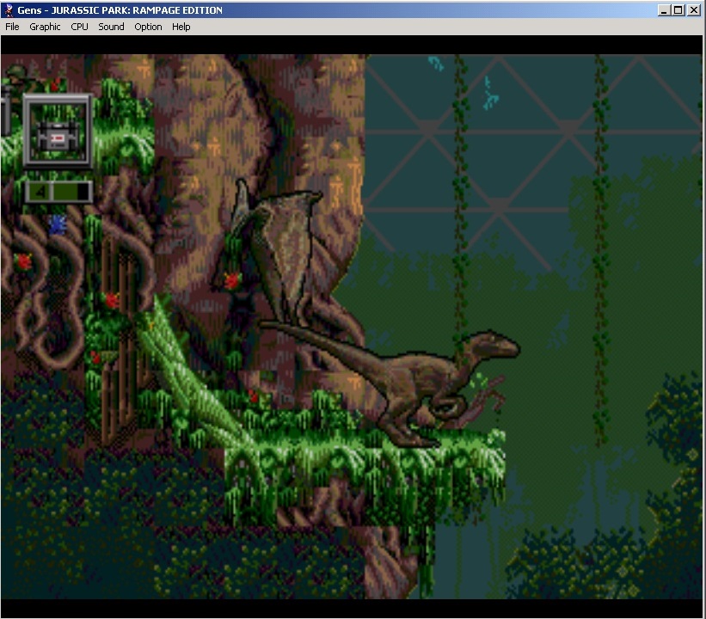The image size is (706, 619).
Task: Click the weapon item box in game HUD
Action: (x=58, y=131)
